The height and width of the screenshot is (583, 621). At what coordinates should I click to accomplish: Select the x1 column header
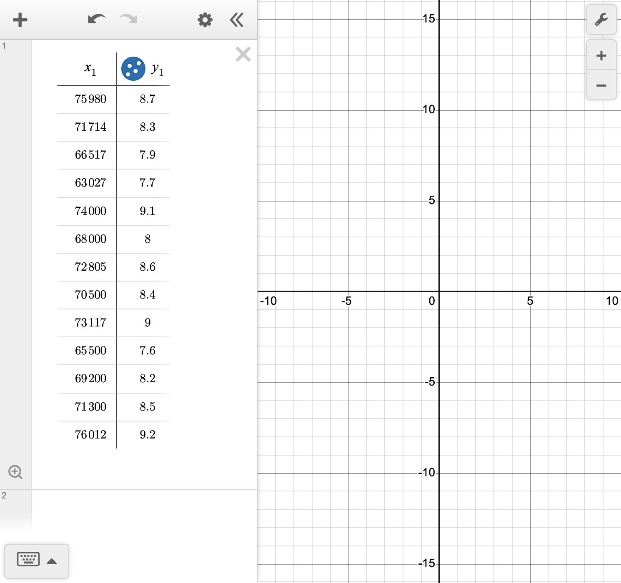click(x=89, y=68)
